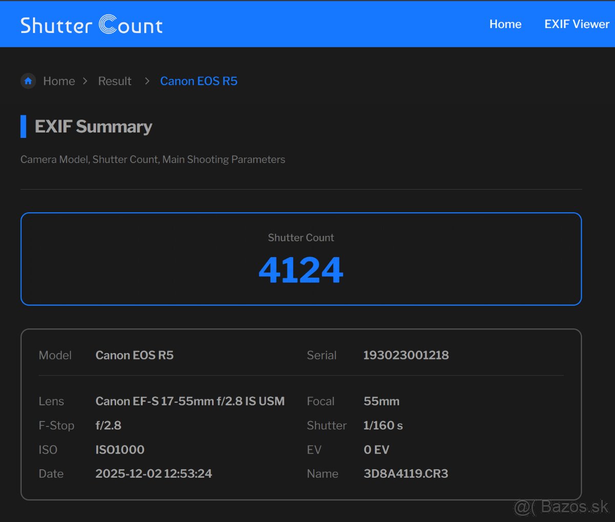The width and height of the screenshot is (615, 522).
Task: Click the shutter count value 4124
Action: (301, 270)
